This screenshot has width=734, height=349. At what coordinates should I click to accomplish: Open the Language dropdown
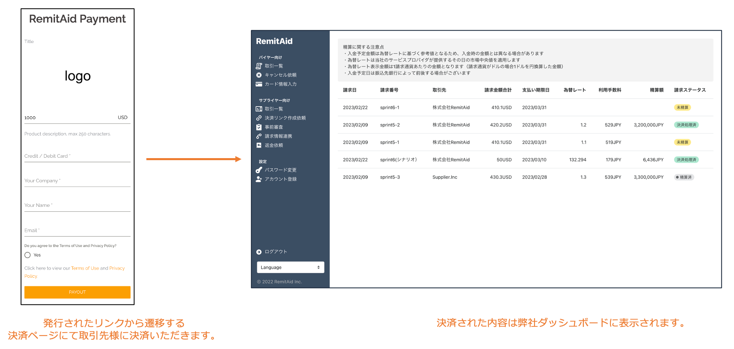291,267
